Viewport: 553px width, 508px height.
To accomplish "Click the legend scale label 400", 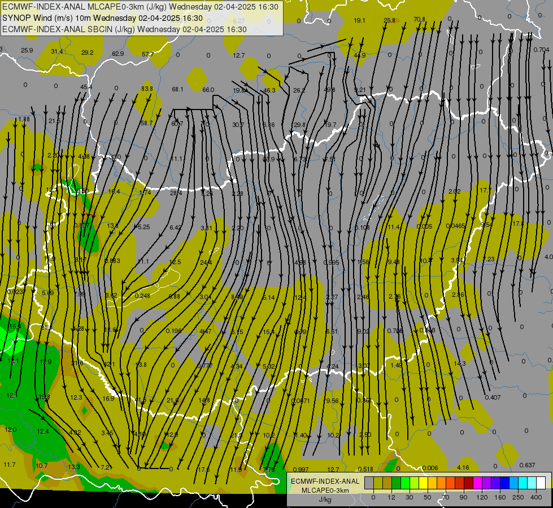I will pos(536,497).
